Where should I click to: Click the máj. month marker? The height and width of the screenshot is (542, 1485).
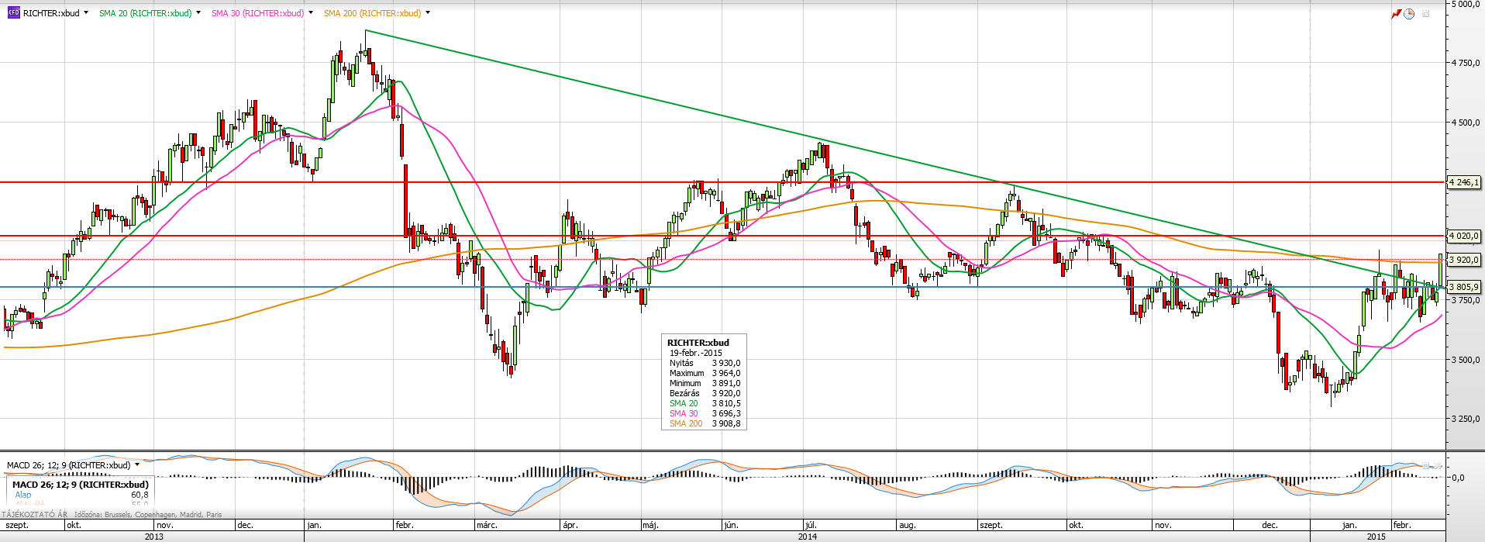(650, 525)
